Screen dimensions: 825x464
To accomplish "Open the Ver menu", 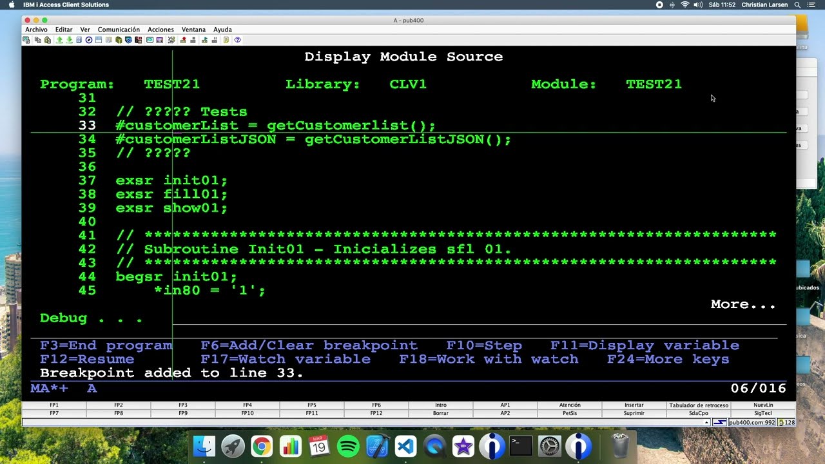I will click(x=85, y=30).
